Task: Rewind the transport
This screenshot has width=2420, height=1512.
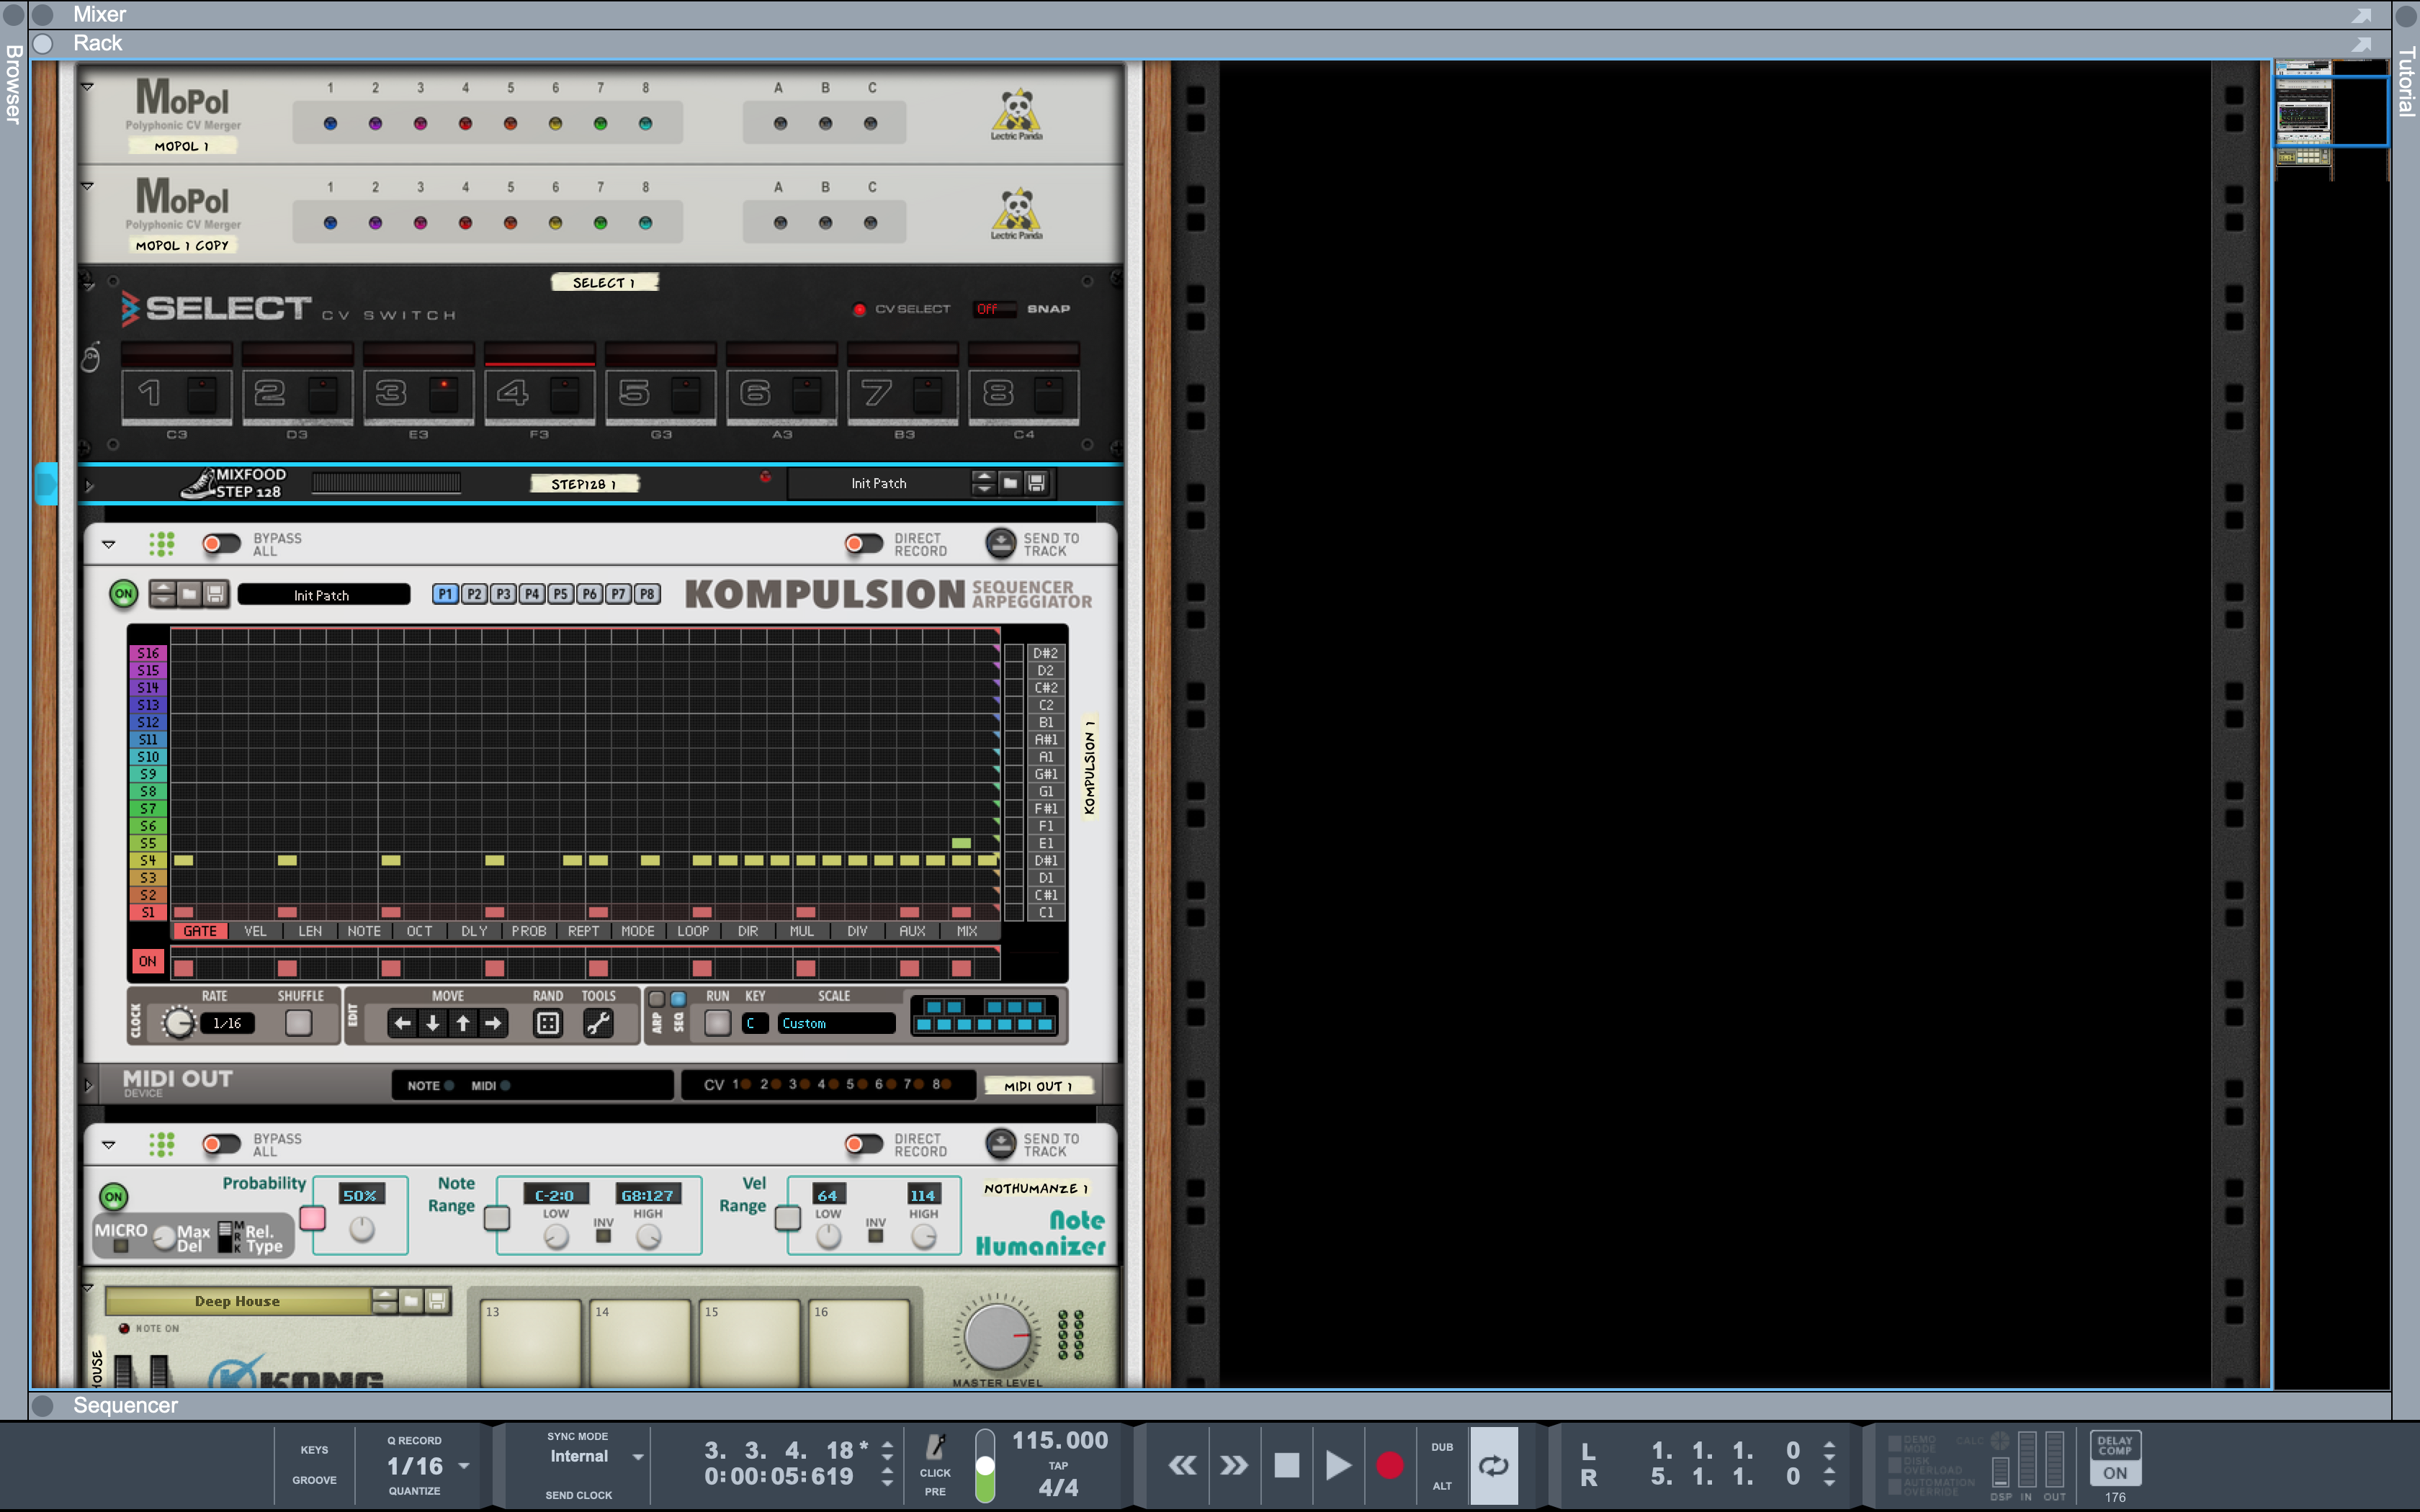Action: [1182, 1465]
